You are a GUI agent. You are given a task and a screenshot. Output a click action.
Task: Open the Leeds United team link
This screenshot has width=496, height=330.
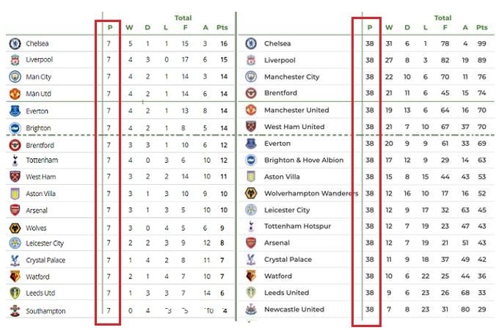pos(287,293)
